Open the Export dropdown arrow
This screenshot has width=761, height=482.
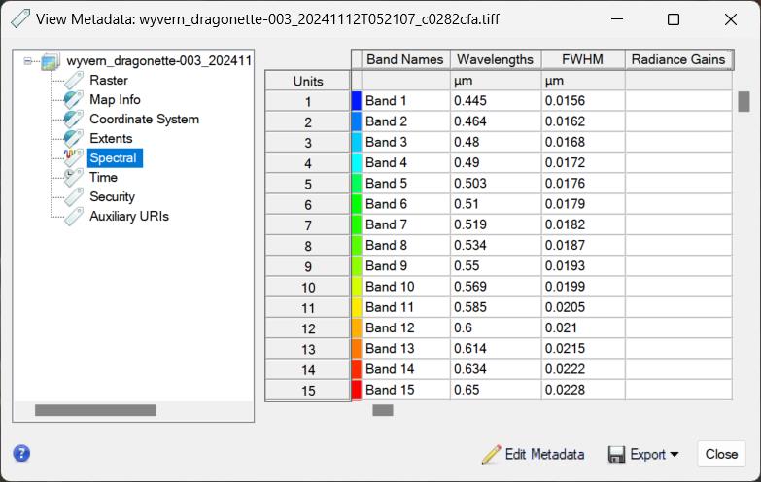coord(675,455)
